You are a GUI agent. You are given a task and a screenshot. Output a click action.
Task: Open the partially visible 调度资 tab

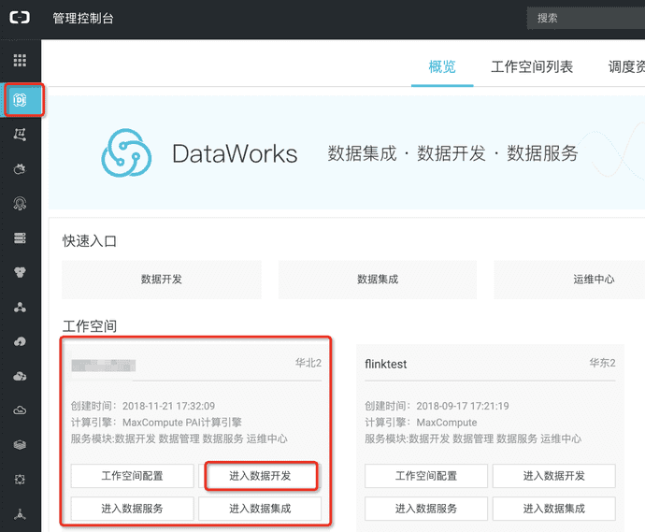[626, 66]
